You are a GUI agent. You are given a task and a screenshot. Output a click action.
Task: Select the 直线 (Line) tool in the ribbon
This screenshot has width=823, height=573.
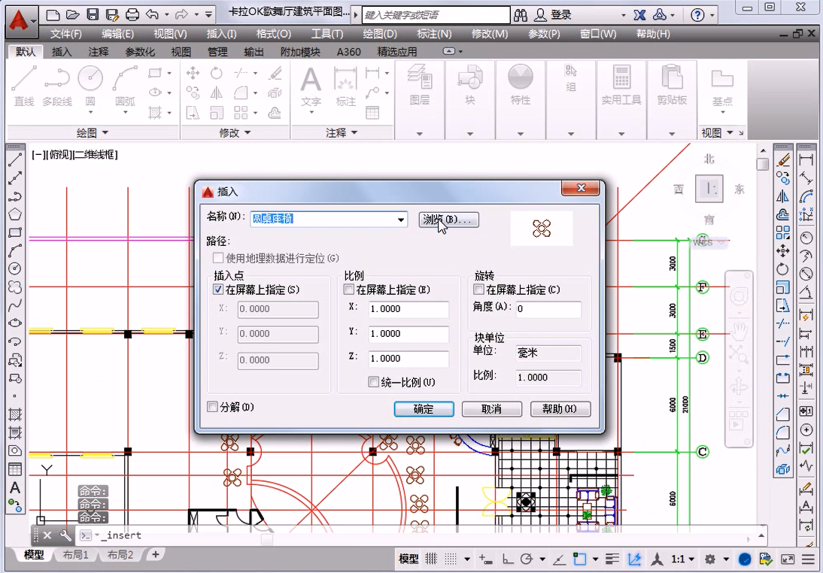[24, 86]
